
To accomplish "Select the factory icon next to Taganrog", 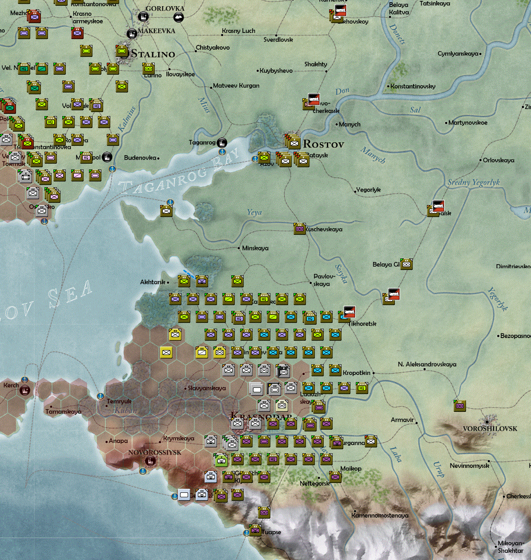I will (x=222, y=143).
